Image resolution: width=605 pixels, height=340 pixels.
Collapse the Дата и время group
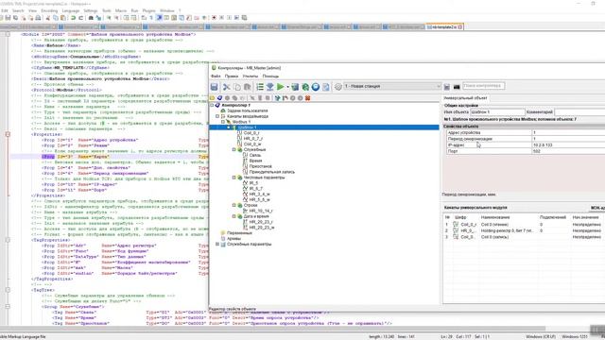coord(233,216)
